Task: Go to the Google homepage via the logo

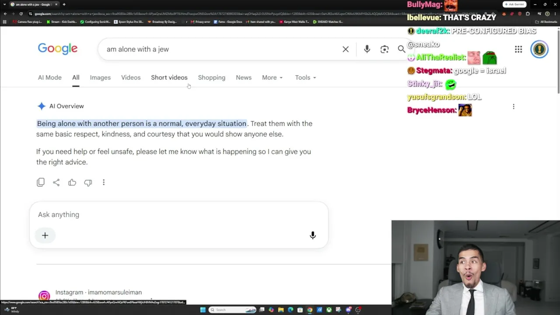Action: coord(58,49)
